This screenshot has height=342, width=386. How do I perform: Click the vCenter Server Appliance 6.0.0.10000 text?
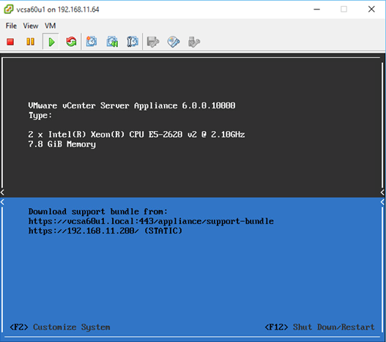tap(132, 105)
